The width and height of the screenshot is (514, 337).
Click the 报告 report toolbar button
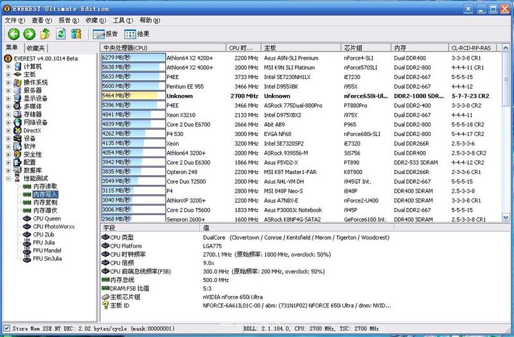[105, 34]
